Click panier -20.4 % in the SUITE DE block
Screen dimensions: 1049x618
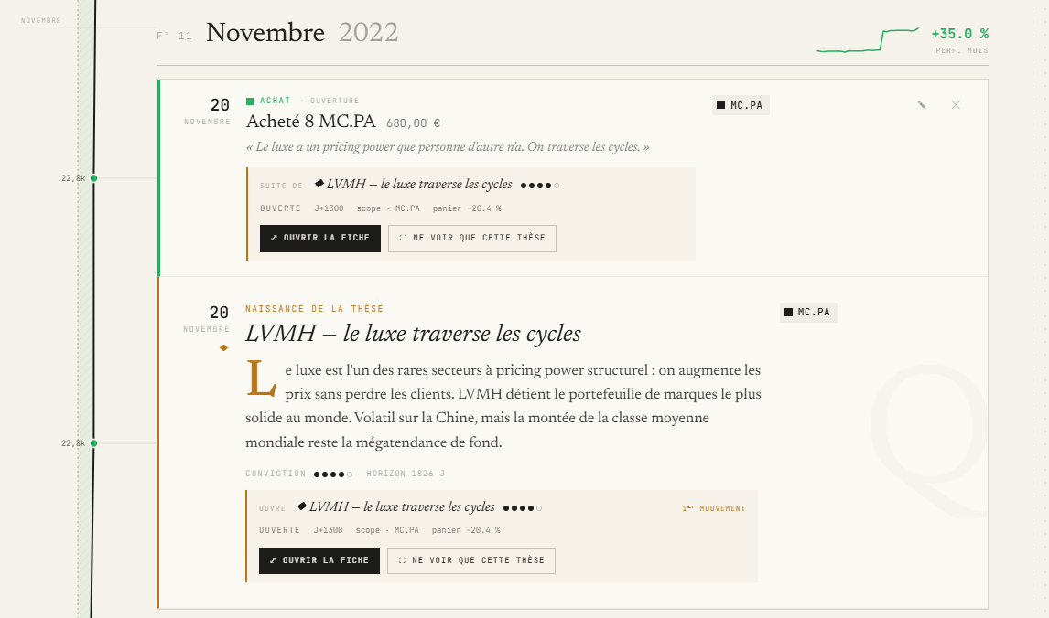tap(467, 208)
